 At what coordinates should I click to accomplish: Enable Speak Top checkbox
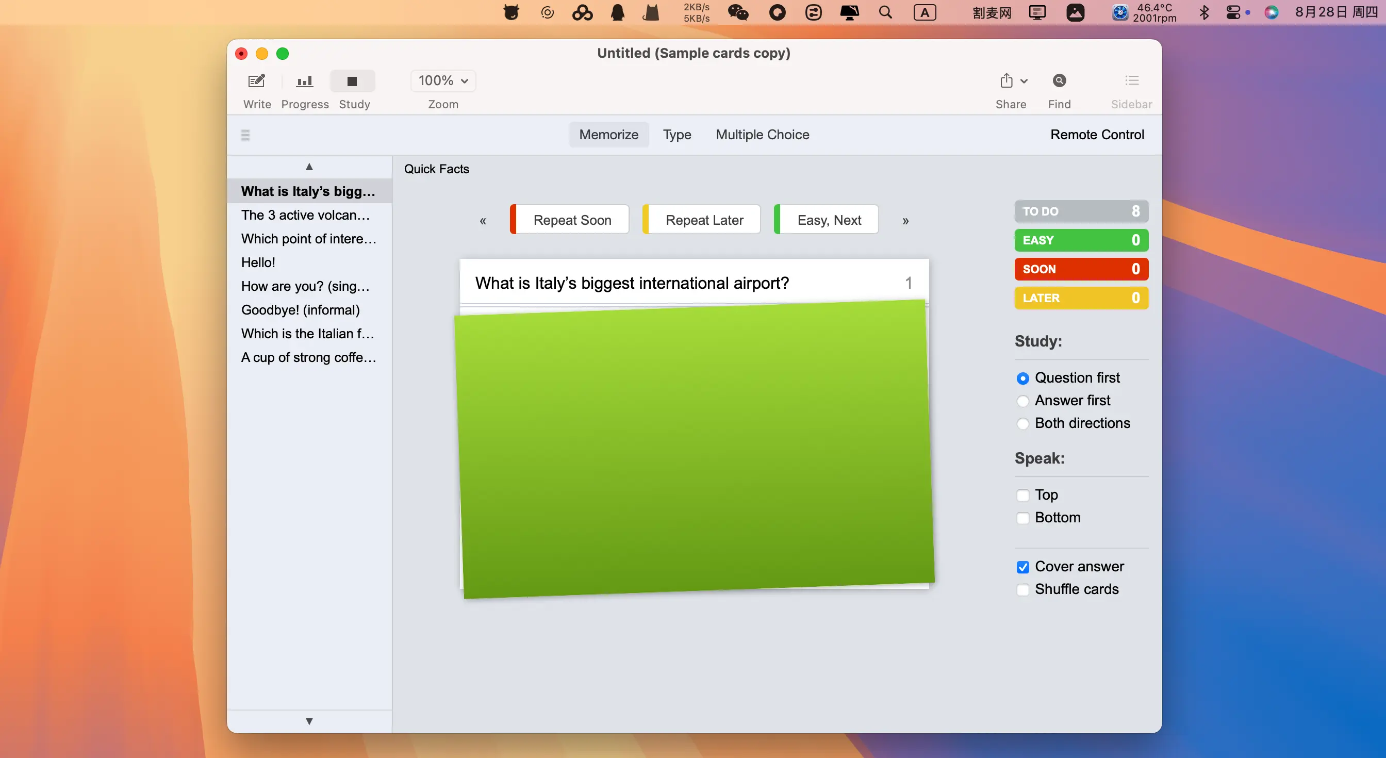[1023, 495]
